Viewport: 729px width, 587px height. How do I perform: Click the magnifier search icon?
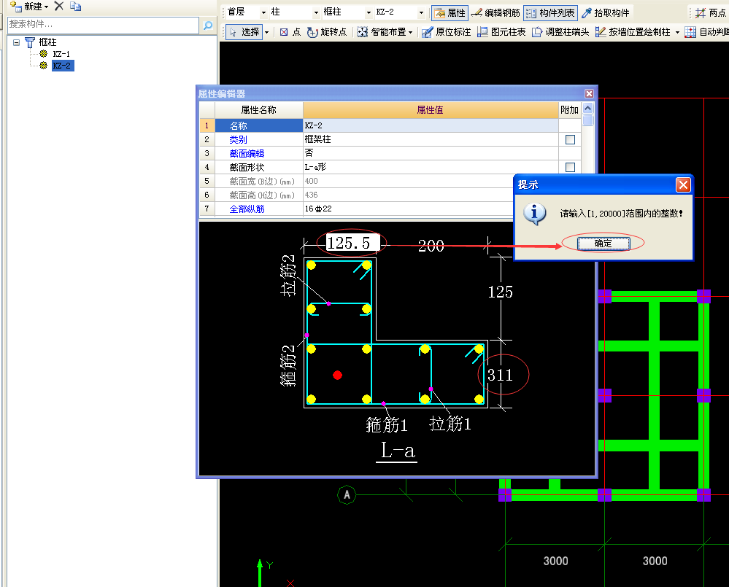[x=208, y=25]
